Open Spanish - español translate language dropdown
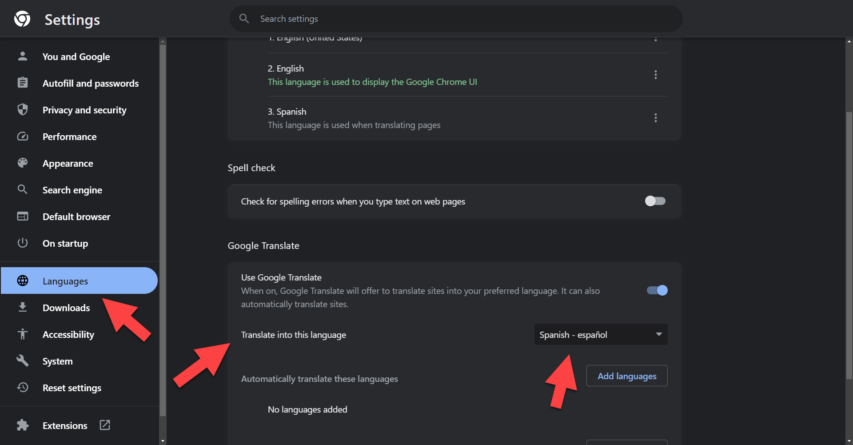The height and width of the screenshot is (445, 853). pos(601,335)
